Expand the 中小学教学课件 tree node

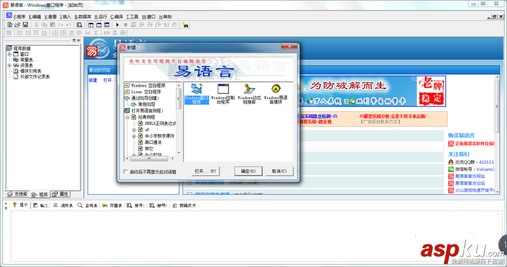point(134,136)
